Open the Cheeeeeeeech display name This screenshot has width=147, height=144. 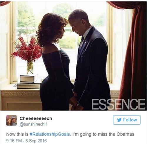(36, 118)
